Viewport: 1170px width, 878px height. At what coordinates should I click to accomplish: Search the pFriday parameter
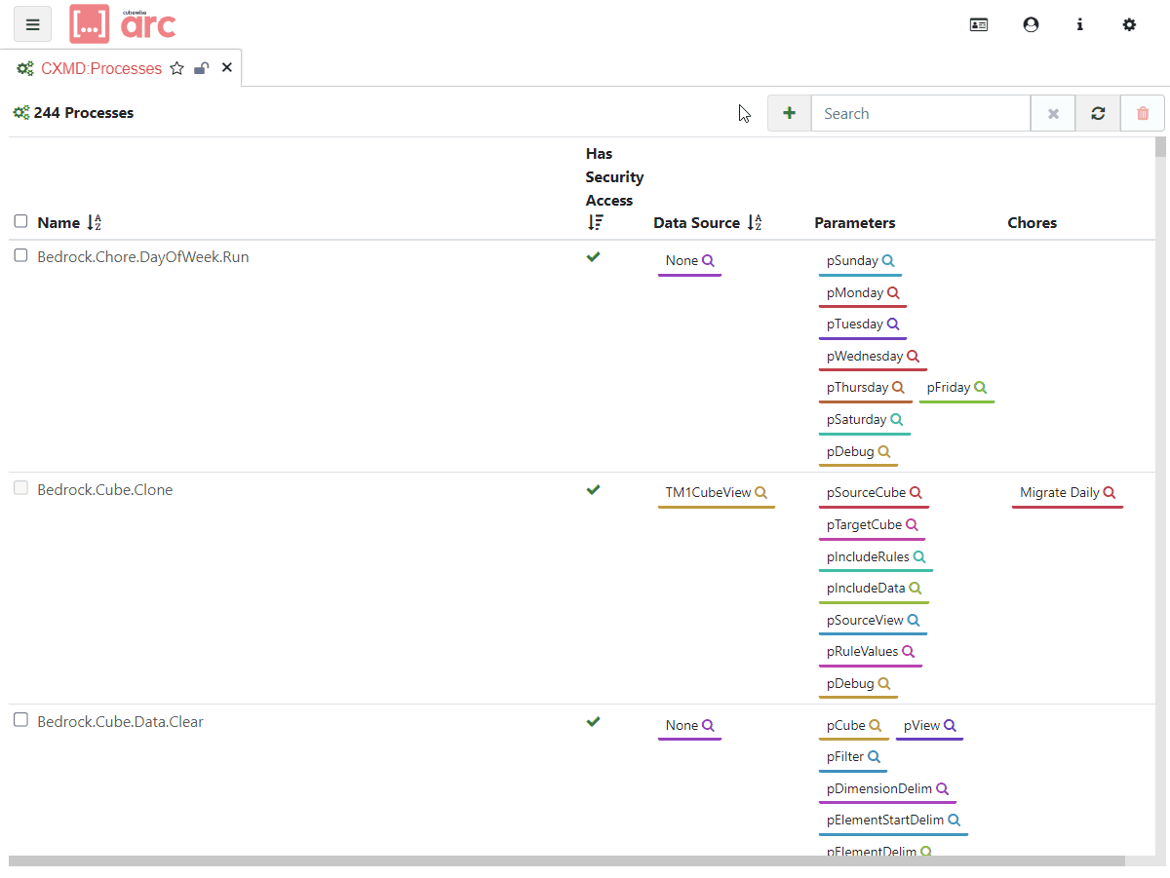(x=981, y=388)
